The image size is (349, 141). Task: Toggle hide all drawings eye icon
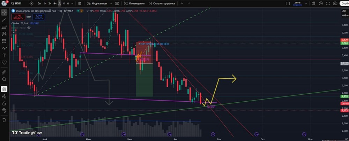coord(4,110)
